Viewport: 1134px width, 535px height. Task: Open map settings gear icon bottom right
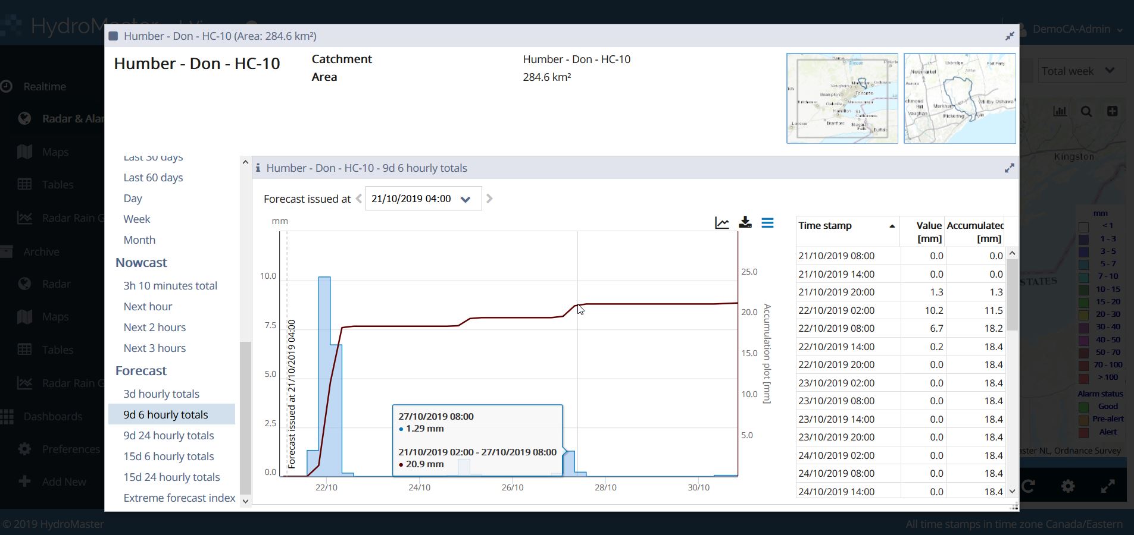pos(1068,486)
